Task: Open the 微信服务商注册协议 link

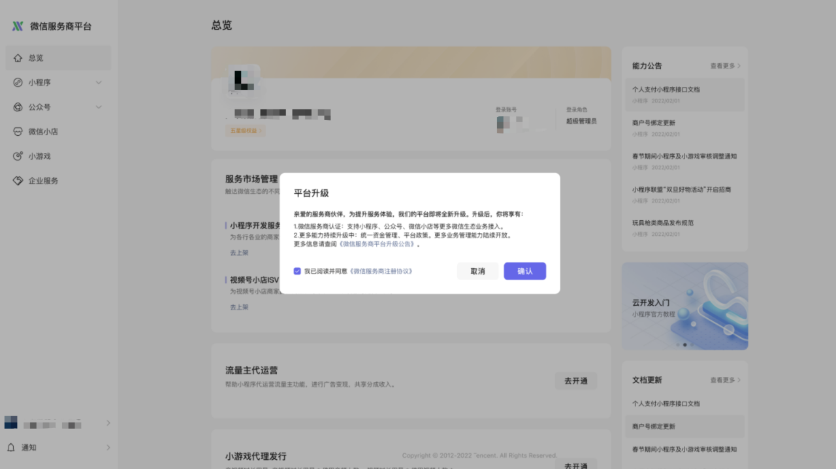Action: click(x=381, y=271)
